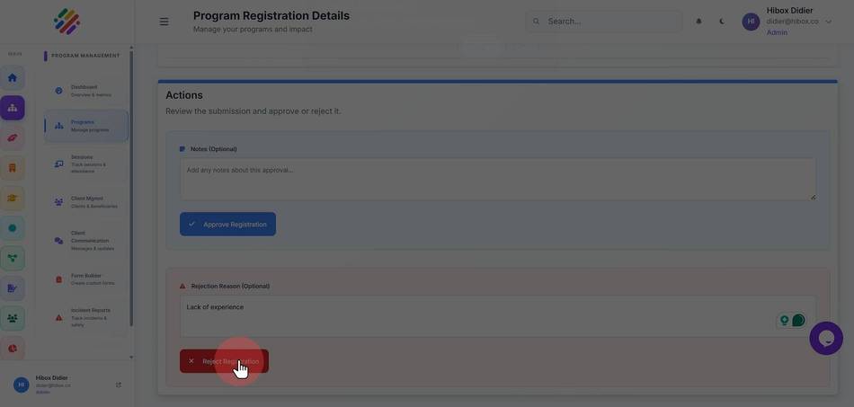Open the purple chat bubble widget
This screenshot has width=854, height=407.
click(x=825, y=338)
